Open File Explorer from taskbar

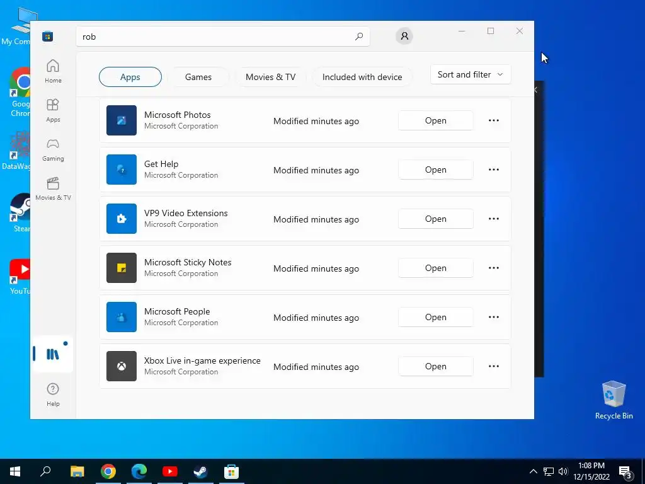coord(77,471)
